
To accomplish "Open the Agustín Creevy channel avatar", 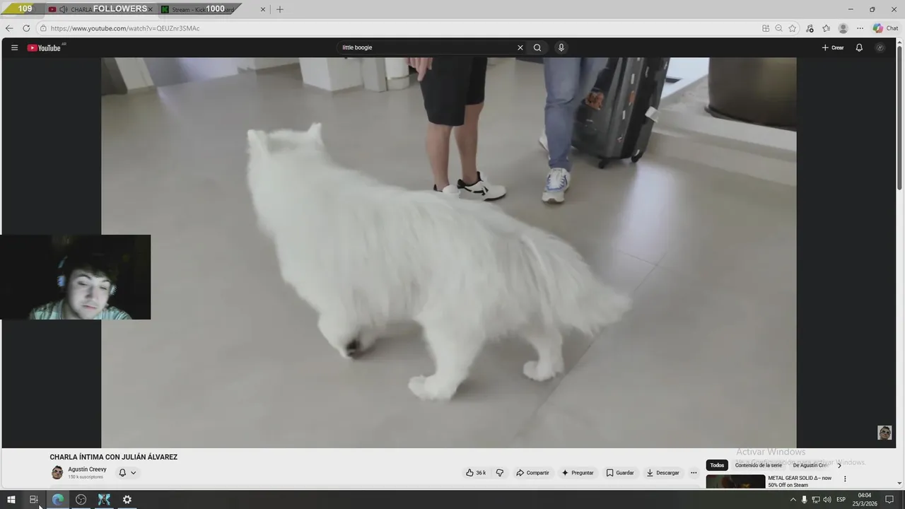I will click(x=57, y=472).
